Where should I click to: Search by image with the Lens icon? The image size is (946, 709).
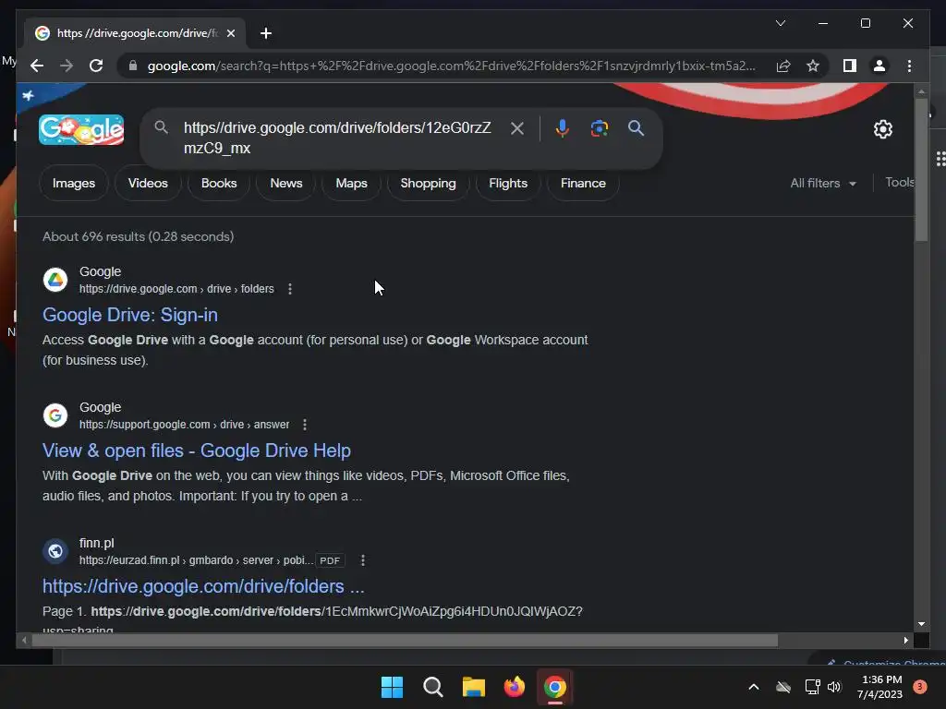599,127
